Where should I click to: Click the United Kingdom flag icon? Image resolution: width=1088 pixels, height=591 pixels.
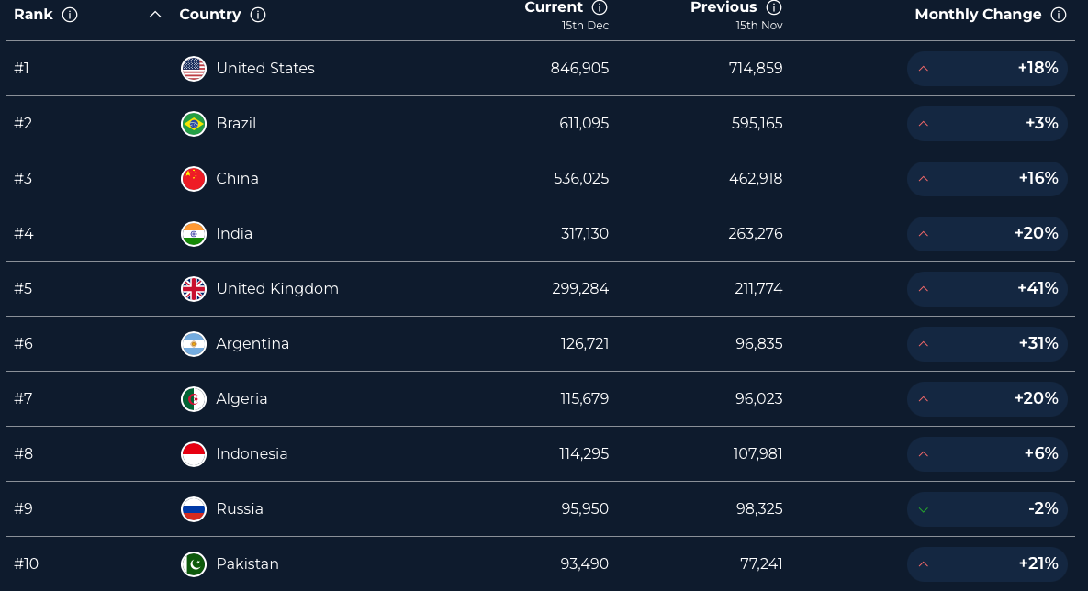click(194, 289)
